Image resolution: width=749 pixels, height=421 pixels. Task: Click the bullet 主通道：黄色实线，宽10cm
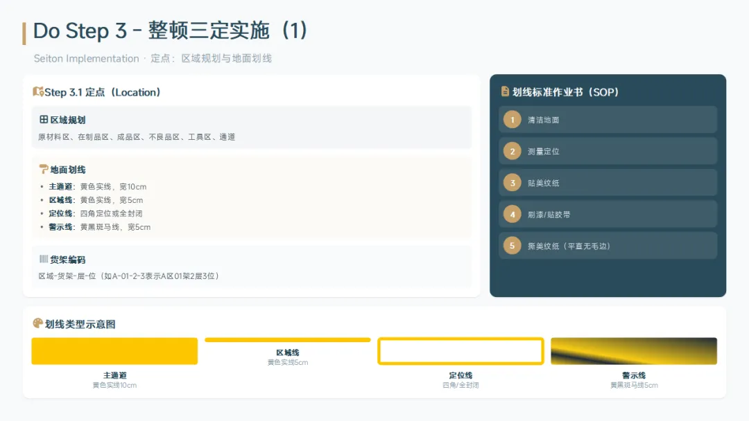98,186
